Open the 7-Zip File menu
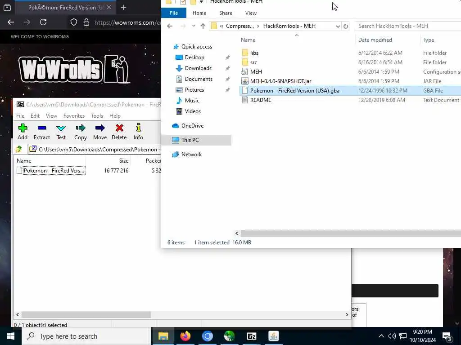This screenshot has height=345, width=461. (x=20, y=116)
